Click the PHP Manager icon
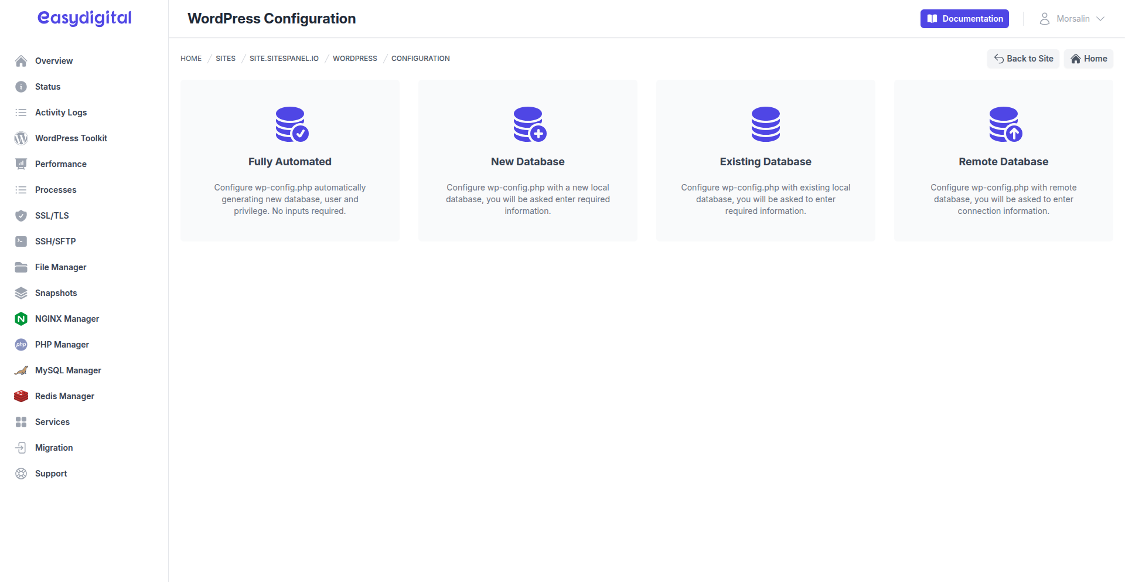Image resolution: width=1125 pixels, height=582 pixels. pyautogui.click(x=21, y=345)
